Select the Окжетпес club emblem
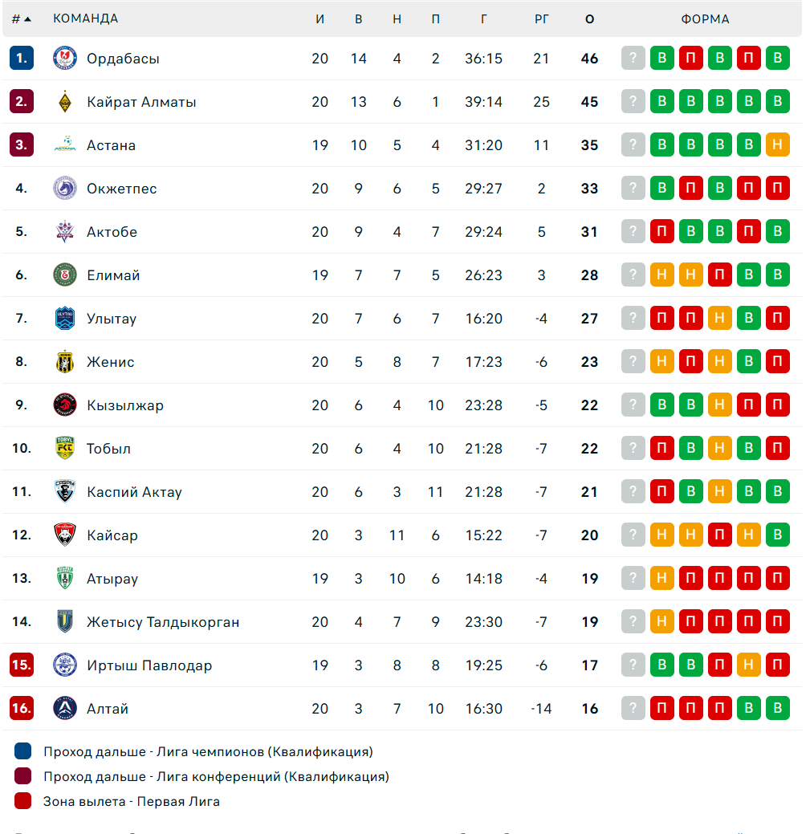Screen dimensions: 810x834 [65, 189]
